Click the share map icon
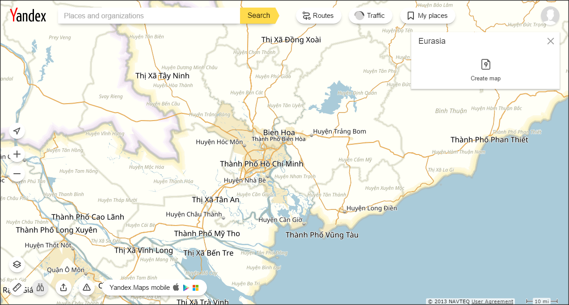 (x=63, y=287)
